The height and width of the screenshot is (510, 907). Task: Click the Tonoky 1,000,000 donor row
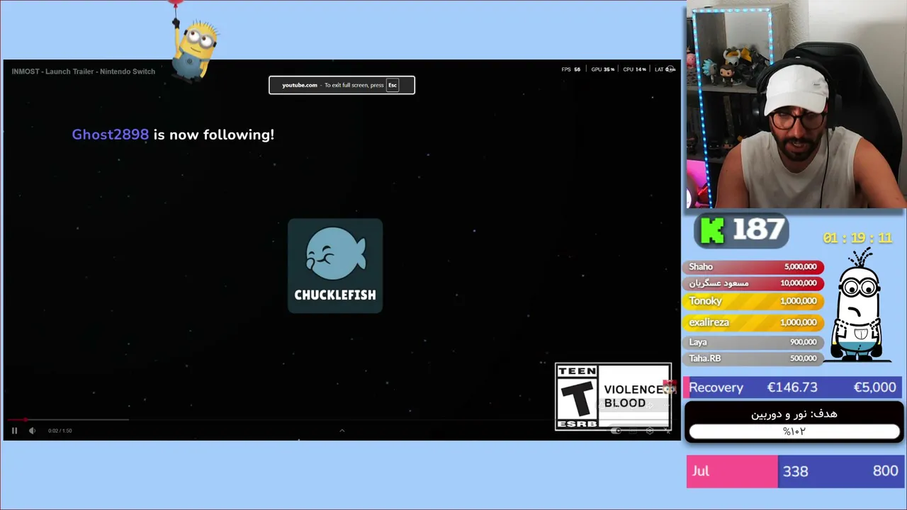click(x=753, y=301)
